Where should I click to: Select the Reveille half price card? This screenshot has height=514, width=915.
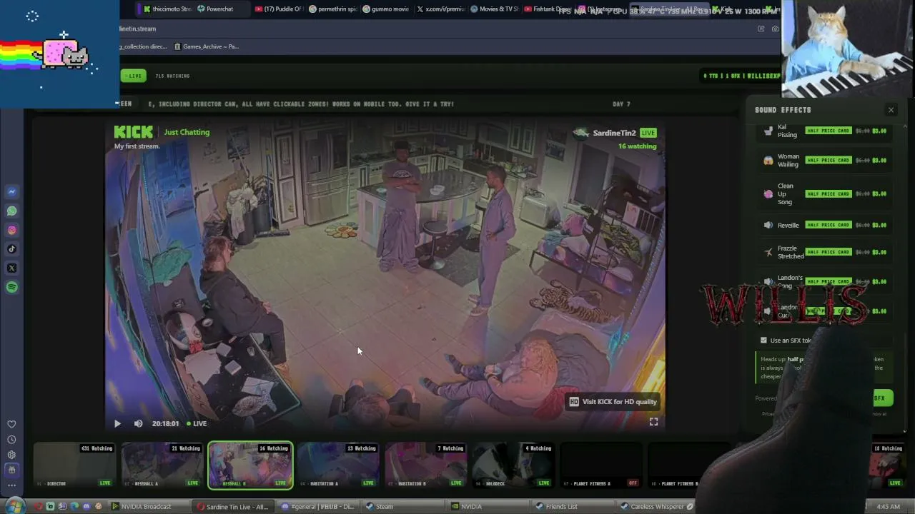click(829, 225)
